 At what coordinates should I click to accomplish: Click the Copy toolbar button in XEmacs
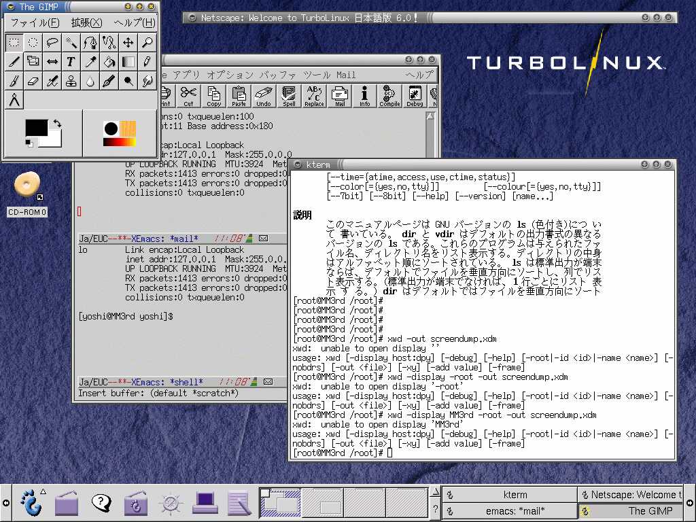pos(214,96)
